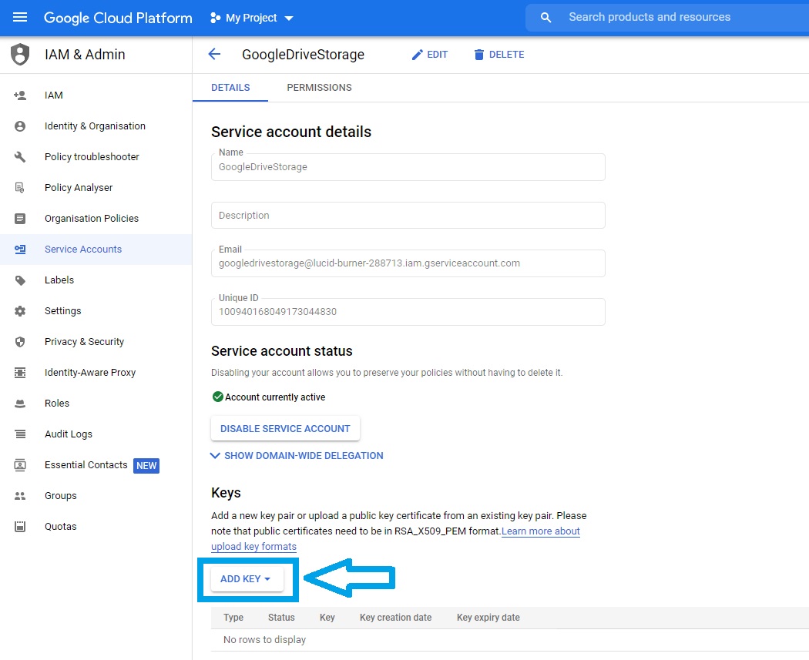The image size is (809, 660).
Task: Click the Quotas icon
Action: [20, 527]
